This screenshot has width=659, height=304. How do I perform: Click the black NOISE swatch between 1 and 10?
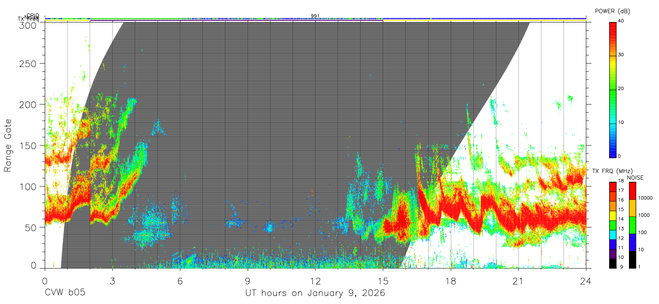click(x=632, y=259)
